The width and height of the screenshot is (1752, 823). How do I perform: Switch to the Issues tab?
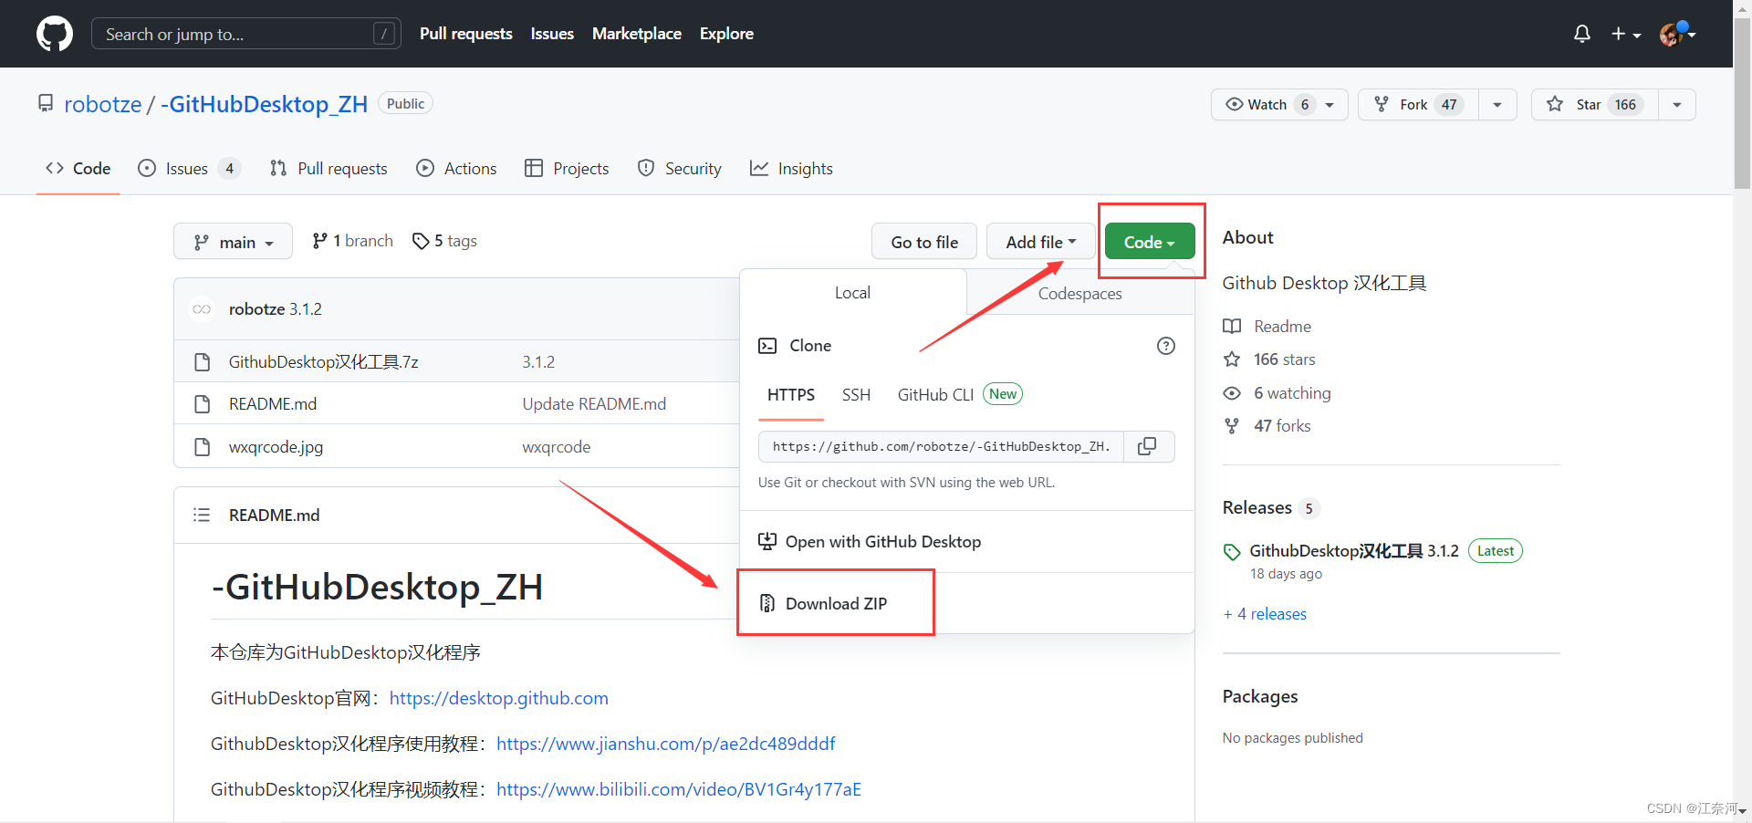pos(189,168)
